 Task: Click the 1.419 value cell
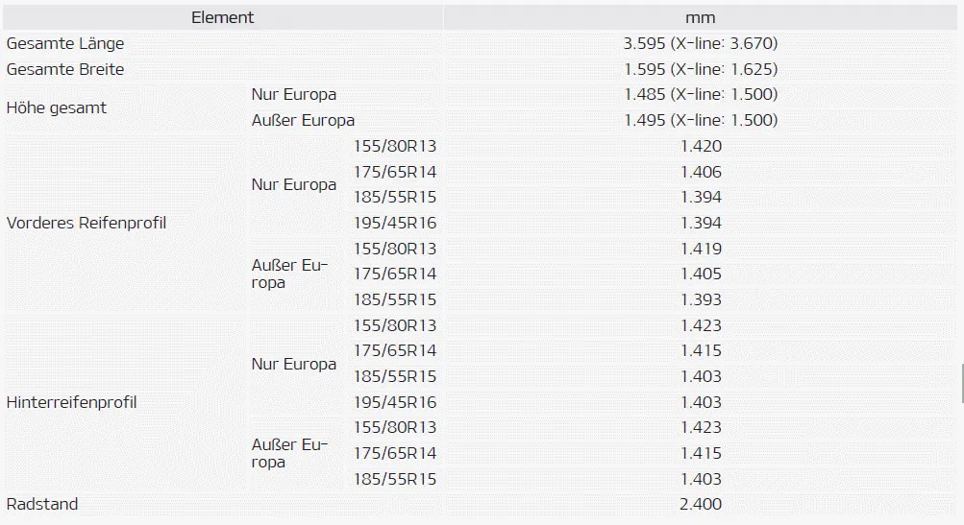tap(701, 249)
